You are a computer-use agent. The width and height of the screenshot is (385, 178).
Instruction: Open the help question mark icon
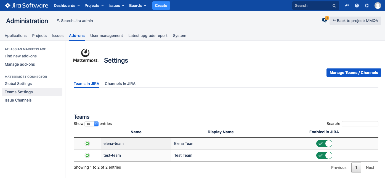point(357,6)
